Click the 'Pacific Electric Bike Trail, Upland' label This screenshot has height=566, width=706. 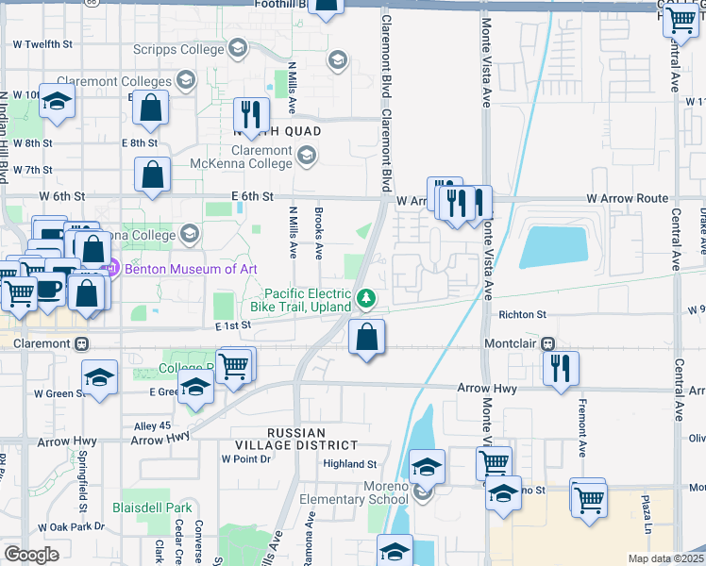(x=301, y=300)
